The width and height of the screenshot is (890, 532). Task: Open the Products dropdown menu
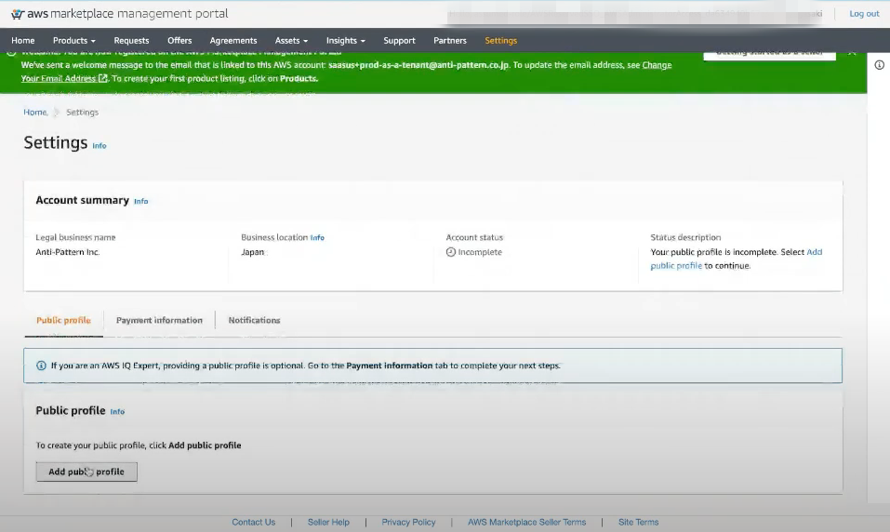[73, 41]
